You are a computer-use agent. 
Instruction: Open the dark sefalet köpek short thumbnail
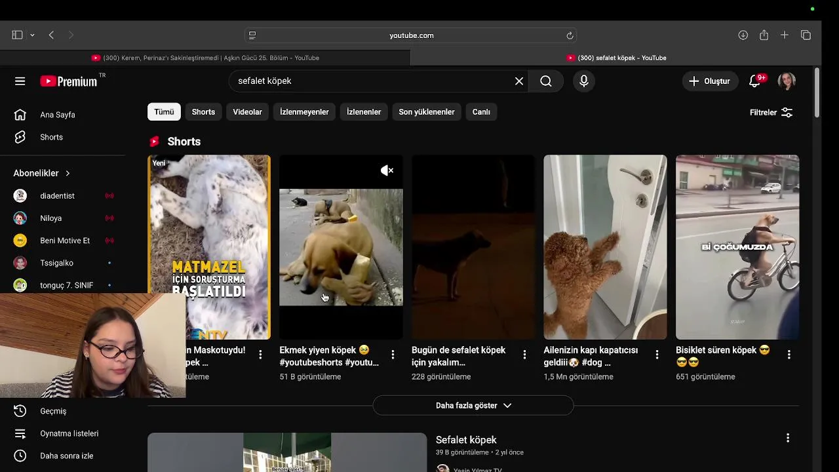(x=473, y=247)
